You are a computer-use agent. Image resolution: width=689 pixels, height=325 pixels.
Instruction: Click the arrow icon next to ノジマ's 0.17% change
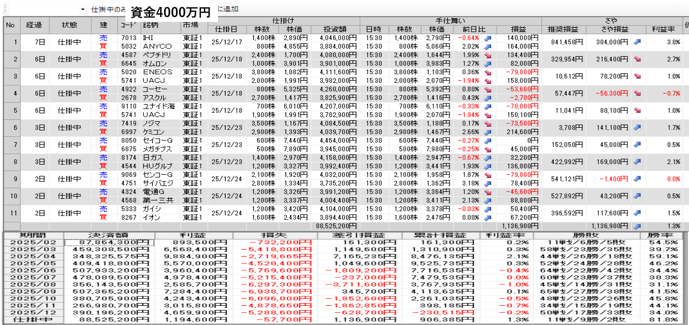488,123
